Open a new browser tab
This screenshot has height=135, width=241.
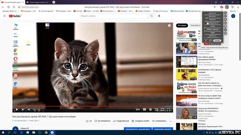click(53, 2)
